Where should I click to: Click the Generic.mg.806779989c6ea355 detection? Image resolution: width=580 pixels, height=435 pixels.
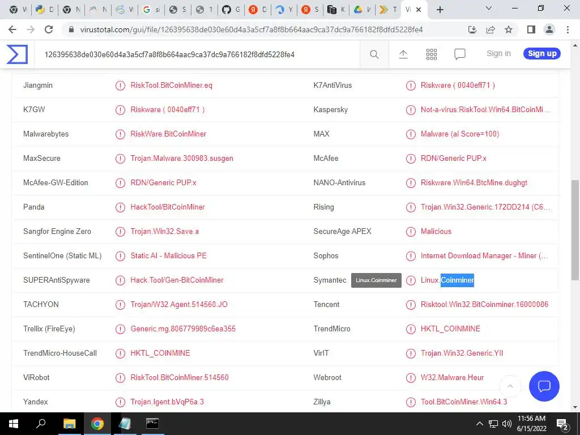coord(183,329)
